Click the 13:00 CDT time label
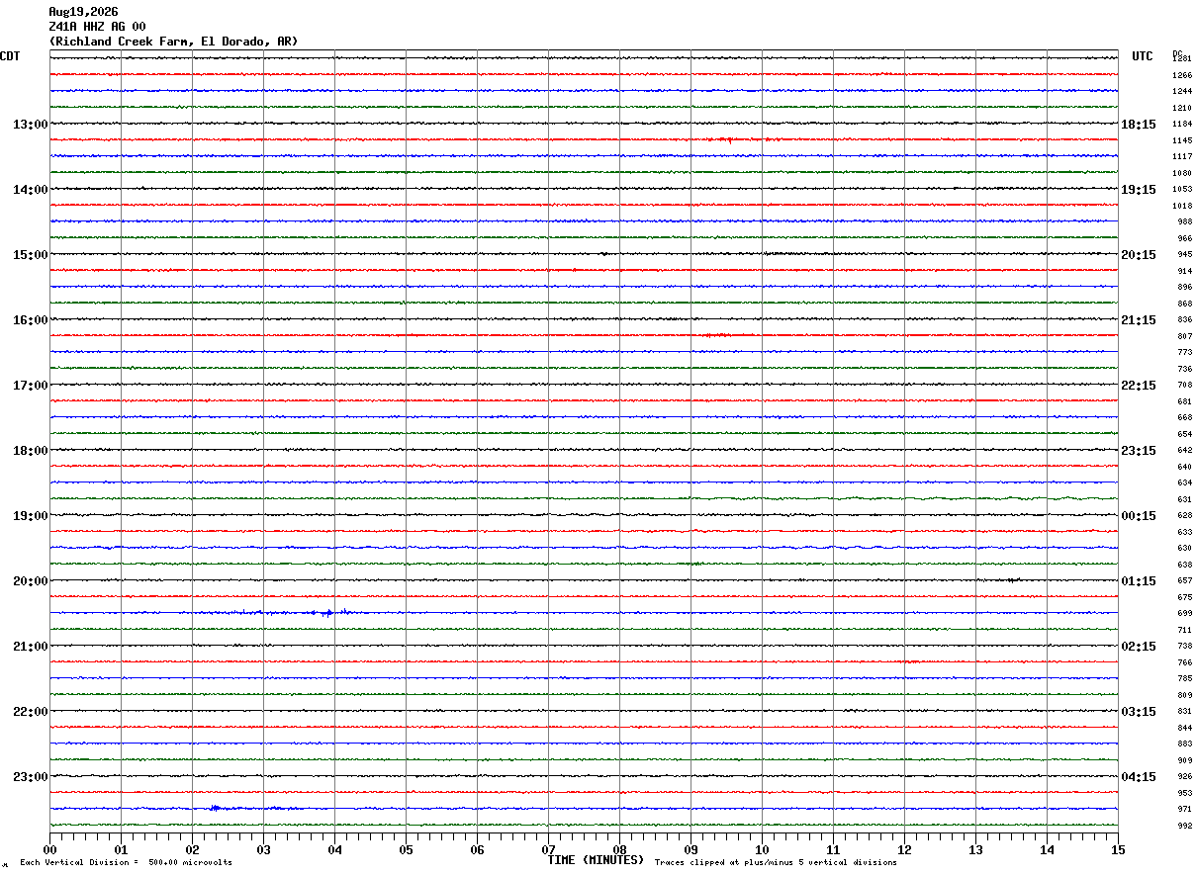This screenshot has height=876, width=1197. [x=30, y=125]
